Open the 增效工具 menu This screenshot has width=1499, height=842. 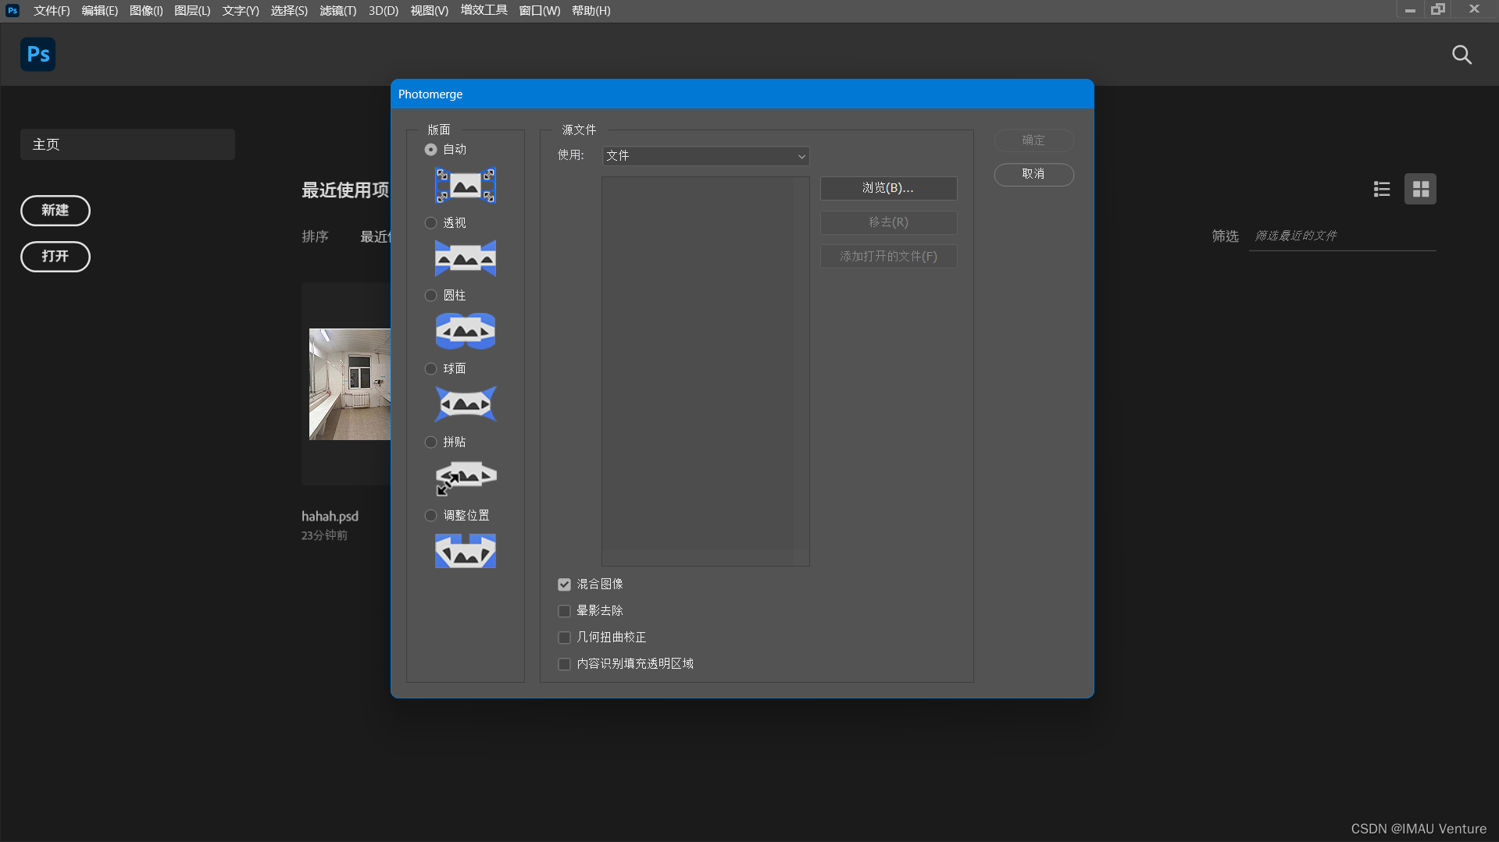coord(484,10)
